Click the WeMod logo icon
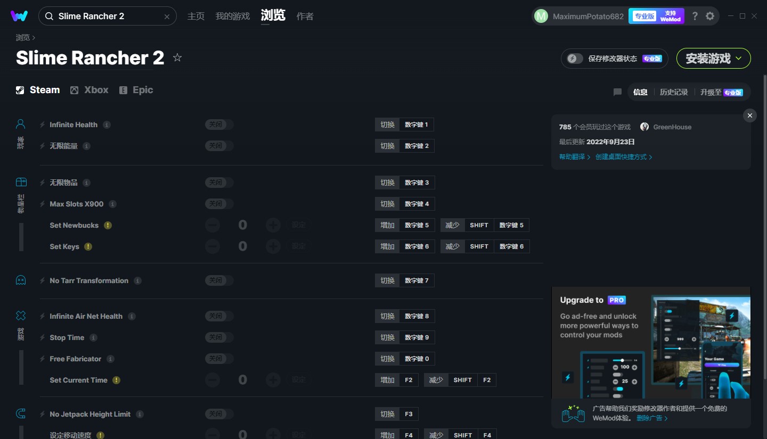The image size is (767, 439). [x=19, y=16]
